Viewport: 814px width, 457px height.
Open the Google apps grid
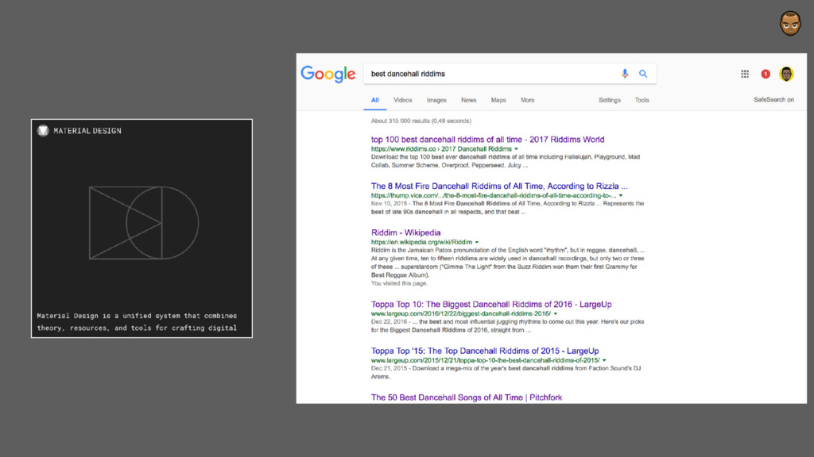click(x=744, y=74)
